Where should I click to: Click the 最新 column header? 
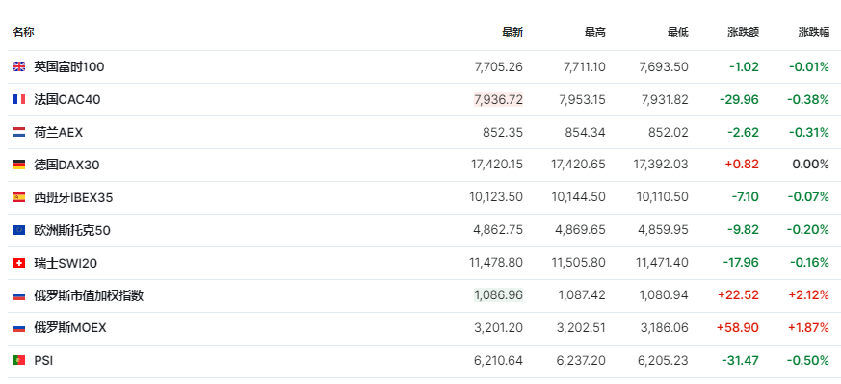(x=512, y=32)
